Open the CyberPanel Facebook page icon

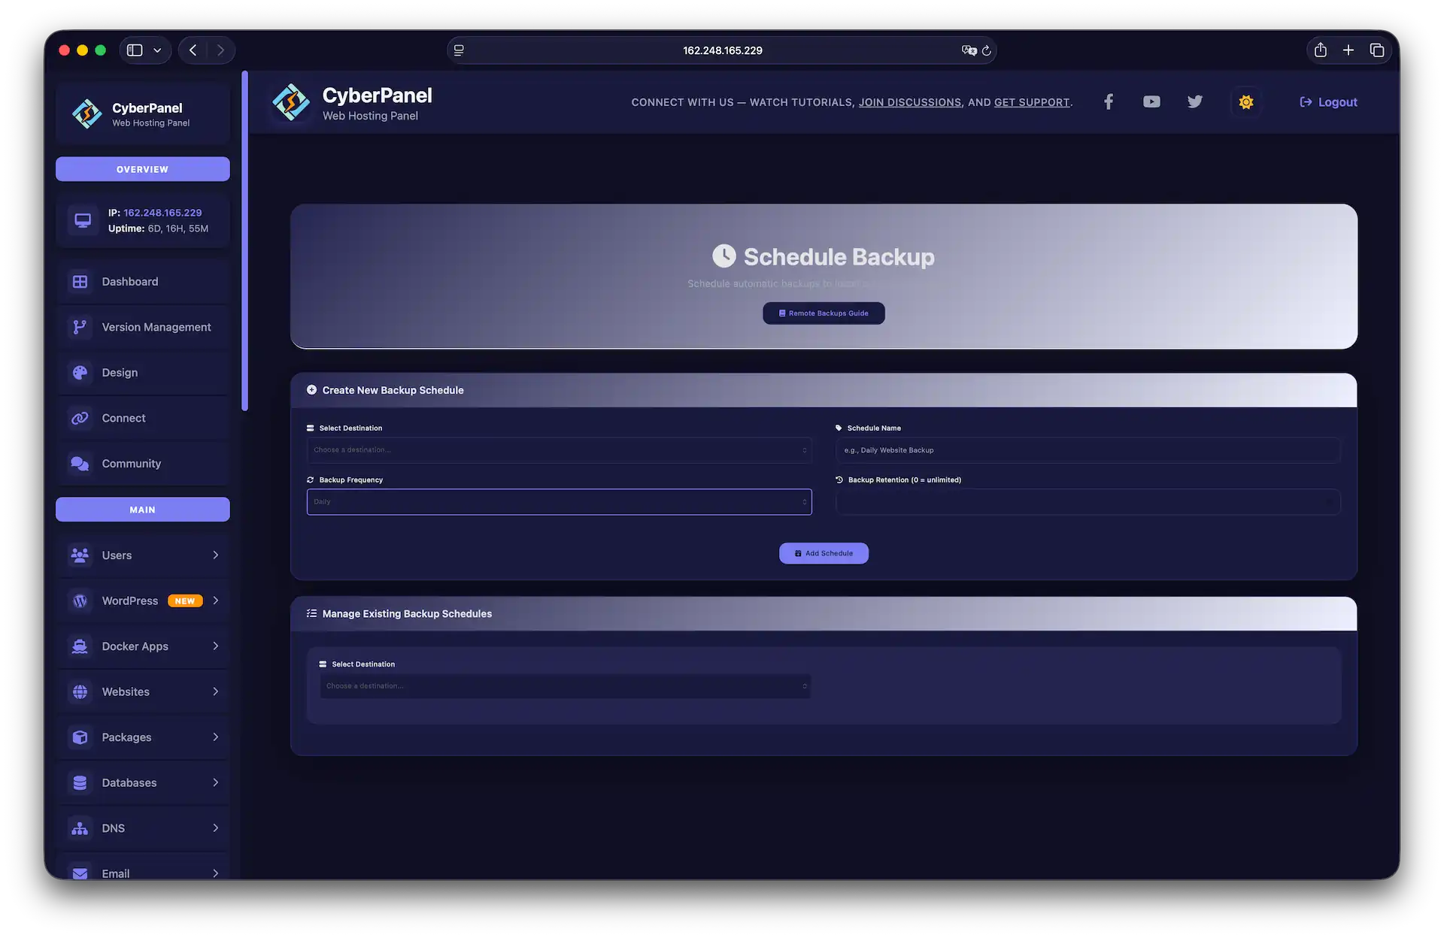tap(1109, 101)
